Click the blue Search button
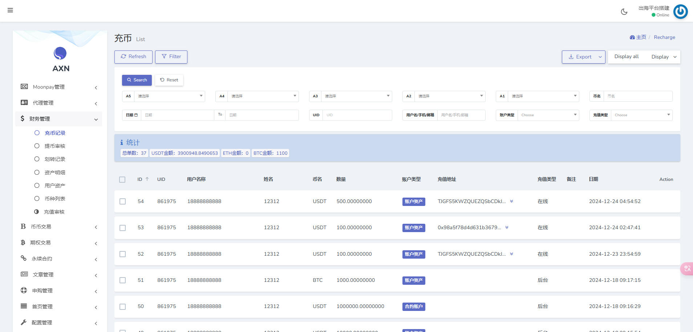Image resolution: width=693 pixels, height=332 pixels. pyautogui.click(x=137, y=80)
